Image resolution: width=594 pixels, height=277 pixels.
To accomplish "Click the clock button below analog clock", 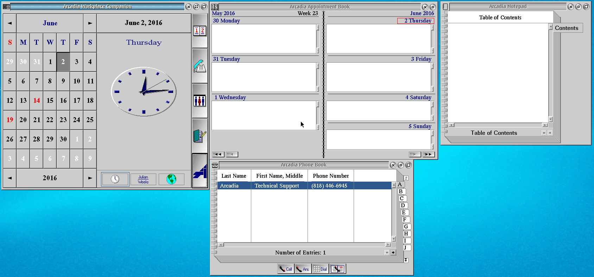I will 115,179.
